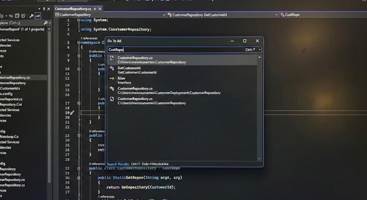
Task: Toggle the highlighted preview button in Solution Explorer toolbar
Action: point(38,16)
